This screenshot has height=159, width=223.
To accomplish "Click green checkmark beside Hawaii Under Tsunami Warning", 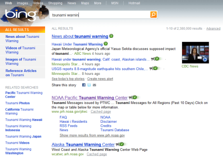I will click(x=106, y=43).
